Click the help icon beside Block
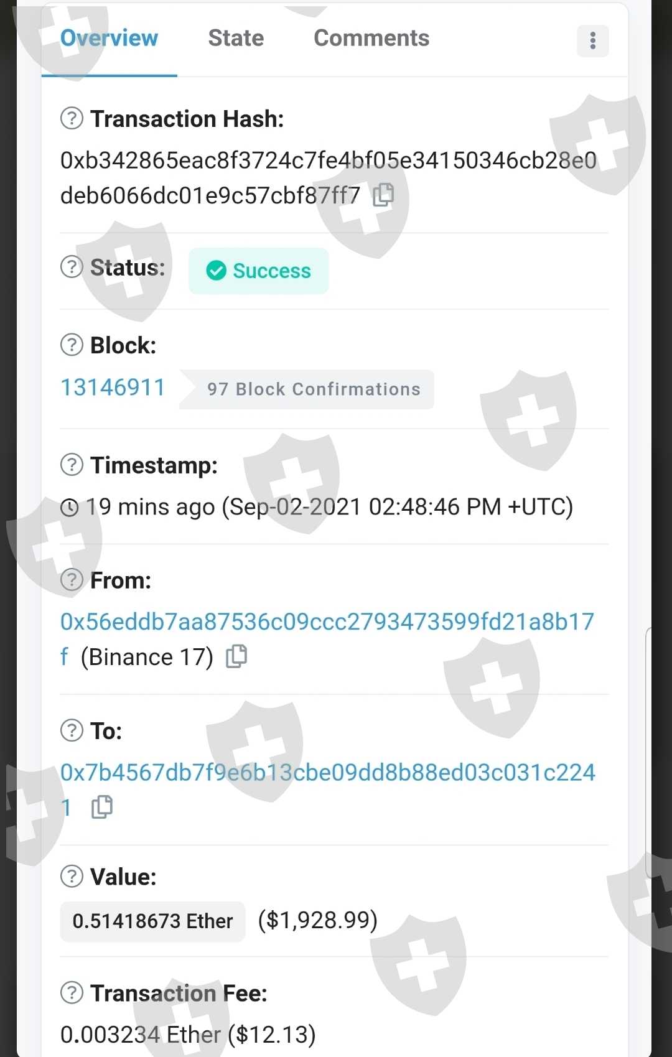This screenshot has height=1057, width=672. pos(72,345)
